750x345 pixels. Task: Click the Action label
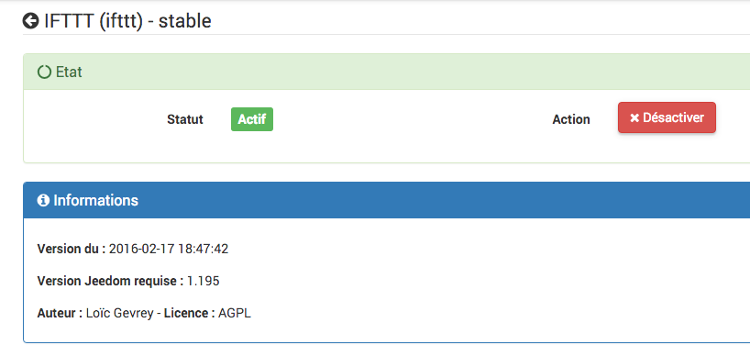(x=571, y=119)
